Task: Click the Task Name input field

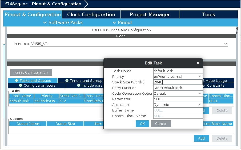Action: (x=178, y=71)
